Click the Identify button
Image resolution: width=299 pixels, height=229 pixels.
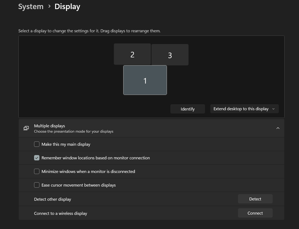(188, 109)
